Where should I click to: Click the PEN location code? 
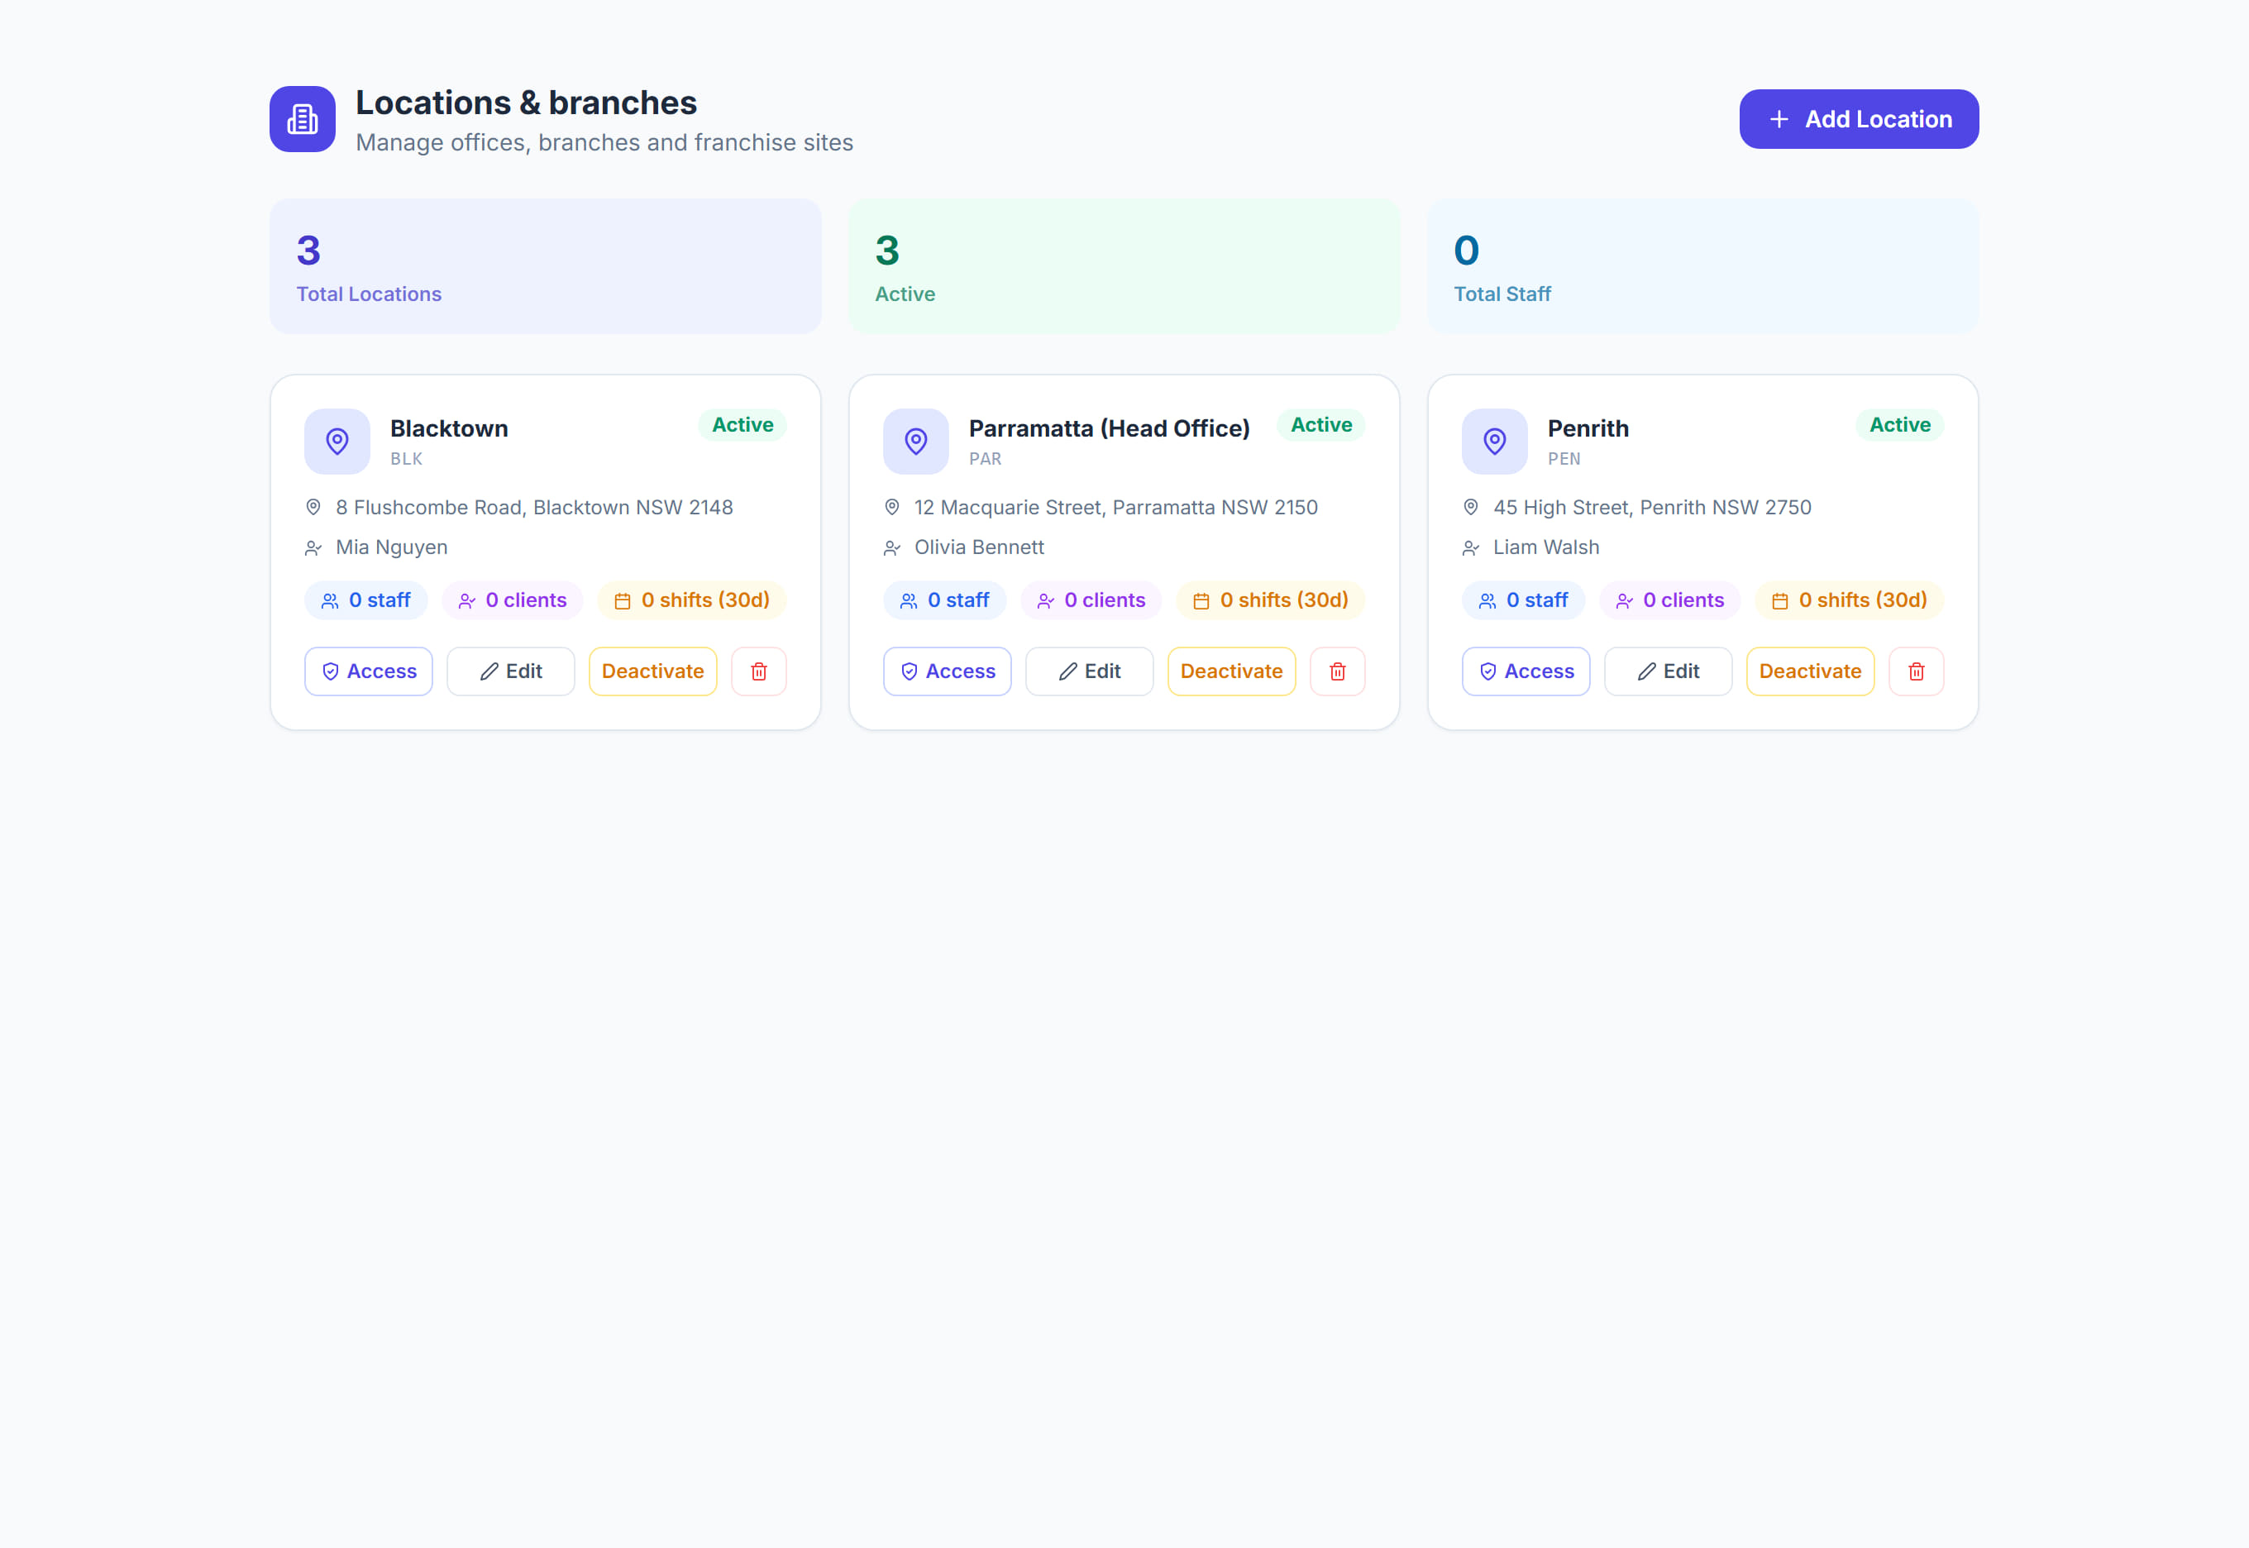(1564, 459)
